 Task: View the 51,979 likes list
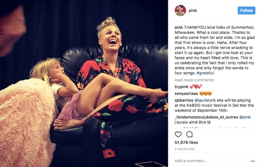click(186, 142)
